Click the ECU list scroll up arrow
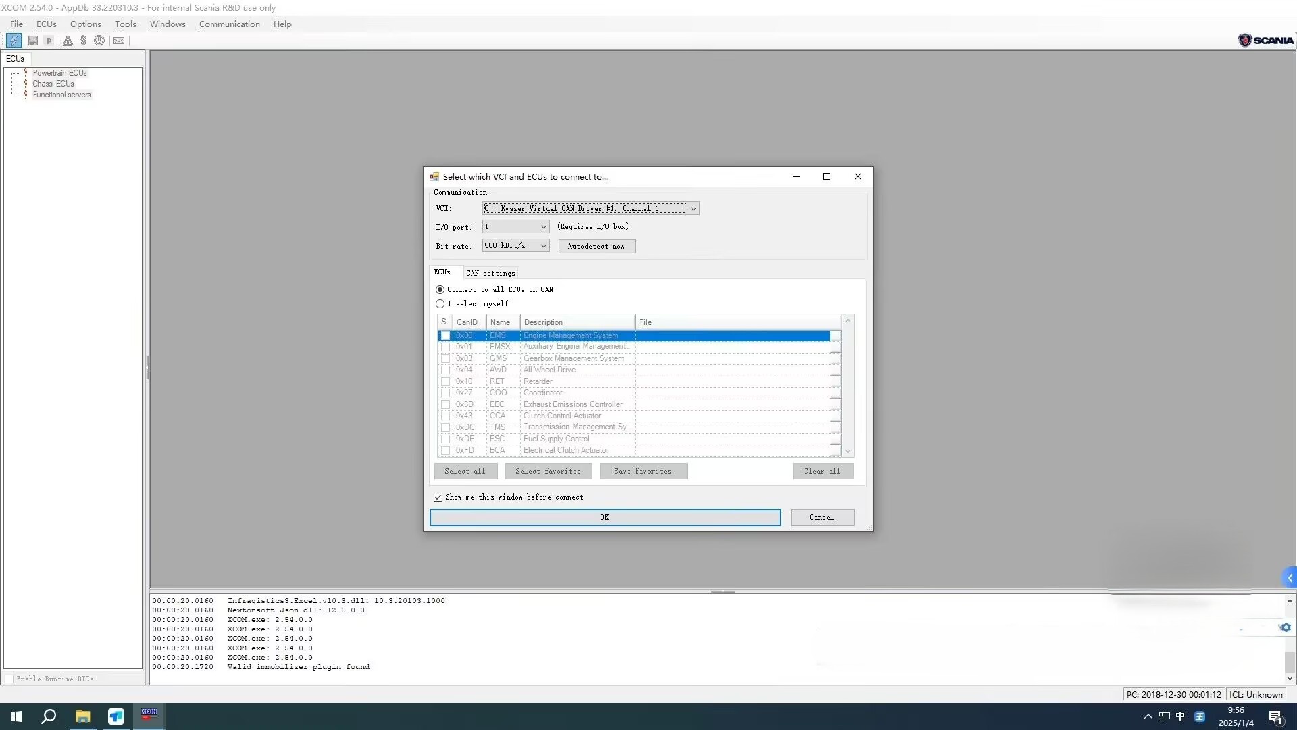1297x730 pixels. [x=848, y=320]
